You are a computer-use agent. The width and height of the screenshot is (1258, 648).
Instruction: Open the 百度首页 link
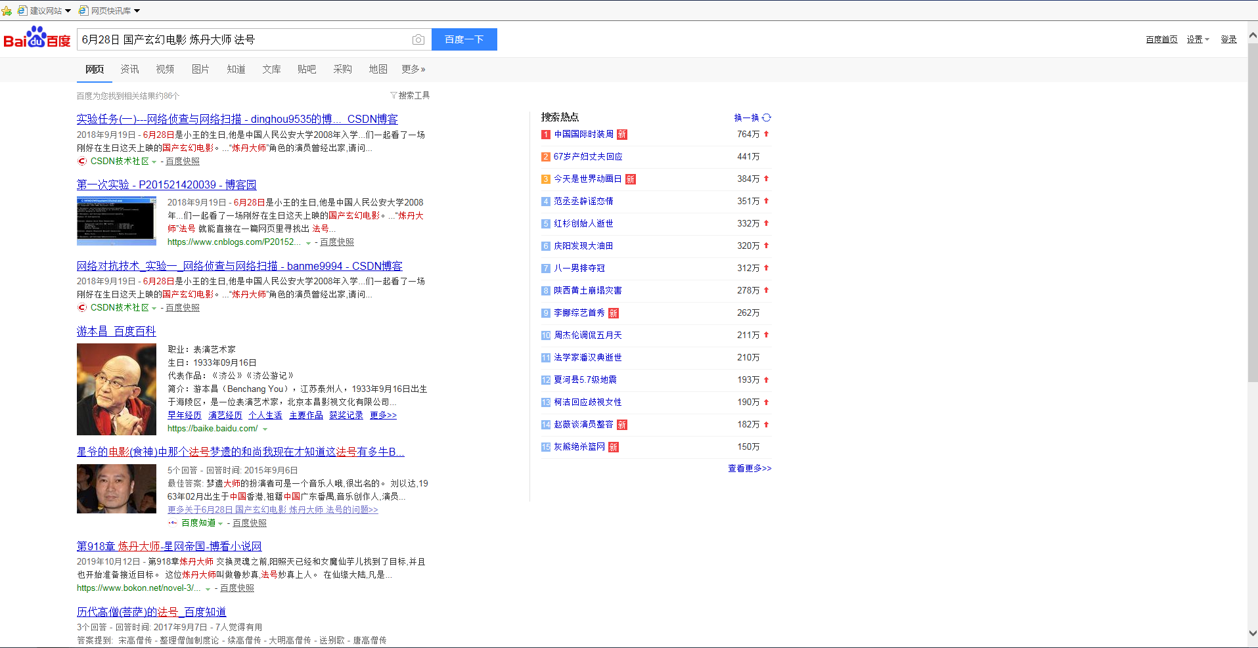click(1161, 39)
